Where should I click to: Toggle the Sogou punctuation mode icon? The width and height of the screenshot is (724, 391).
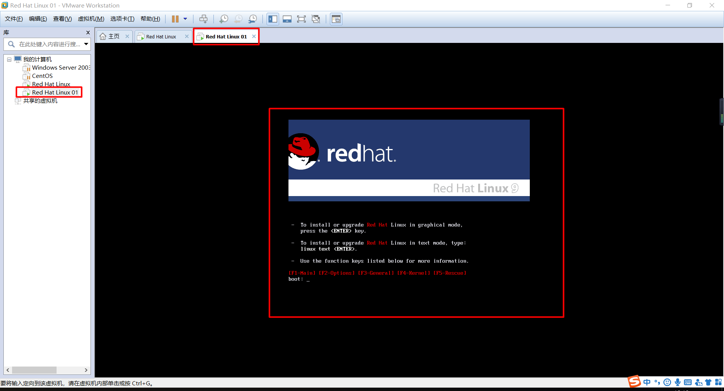[657, 382]
